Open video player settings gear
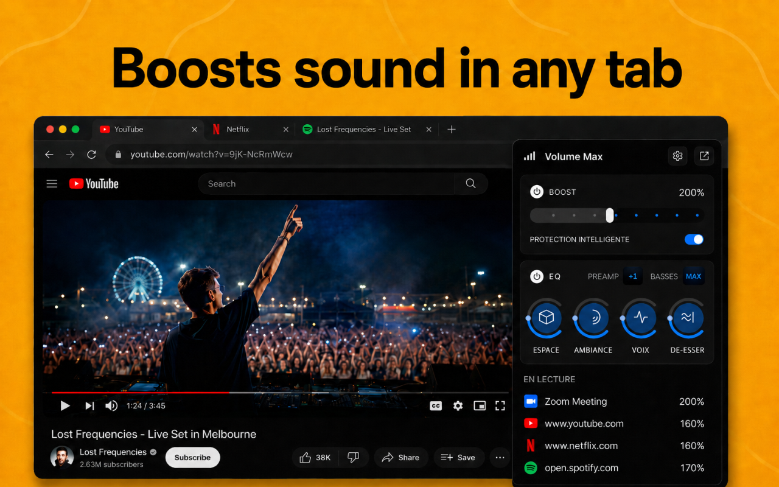Image resolution: width=779 pixels, height=487 pixels. coord(458,406)
